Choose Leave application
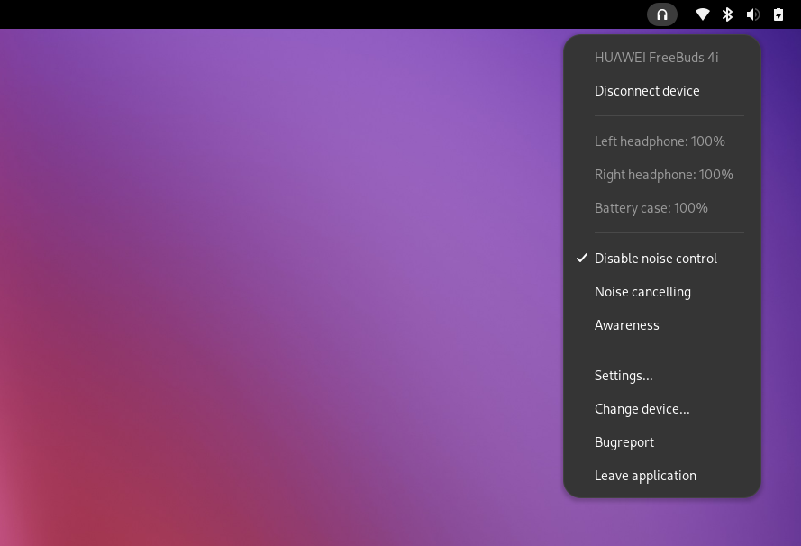The image size is (801, 546). (x=662, y=476)
